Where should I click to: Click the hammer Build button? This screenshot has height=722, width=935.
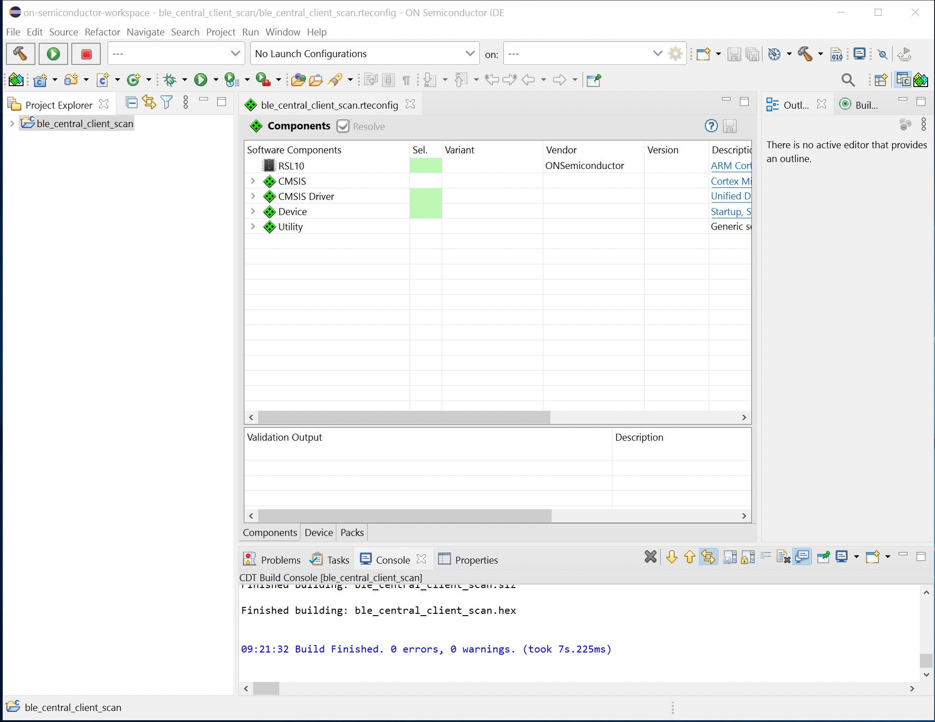point(20,54)
